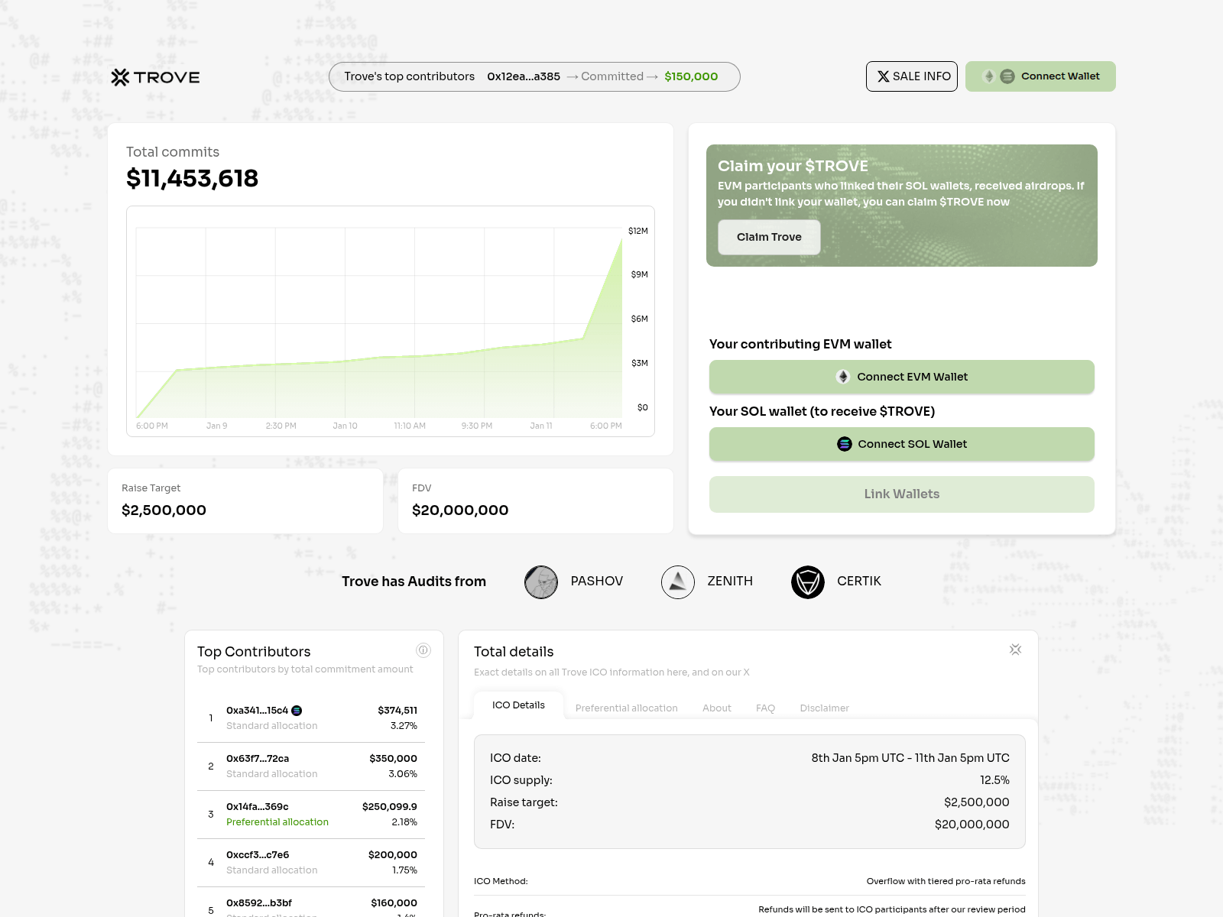Click the Trove star icon in Total details corner
This screenshot has width=1223, height=917.
click(x=1015, y=649)
